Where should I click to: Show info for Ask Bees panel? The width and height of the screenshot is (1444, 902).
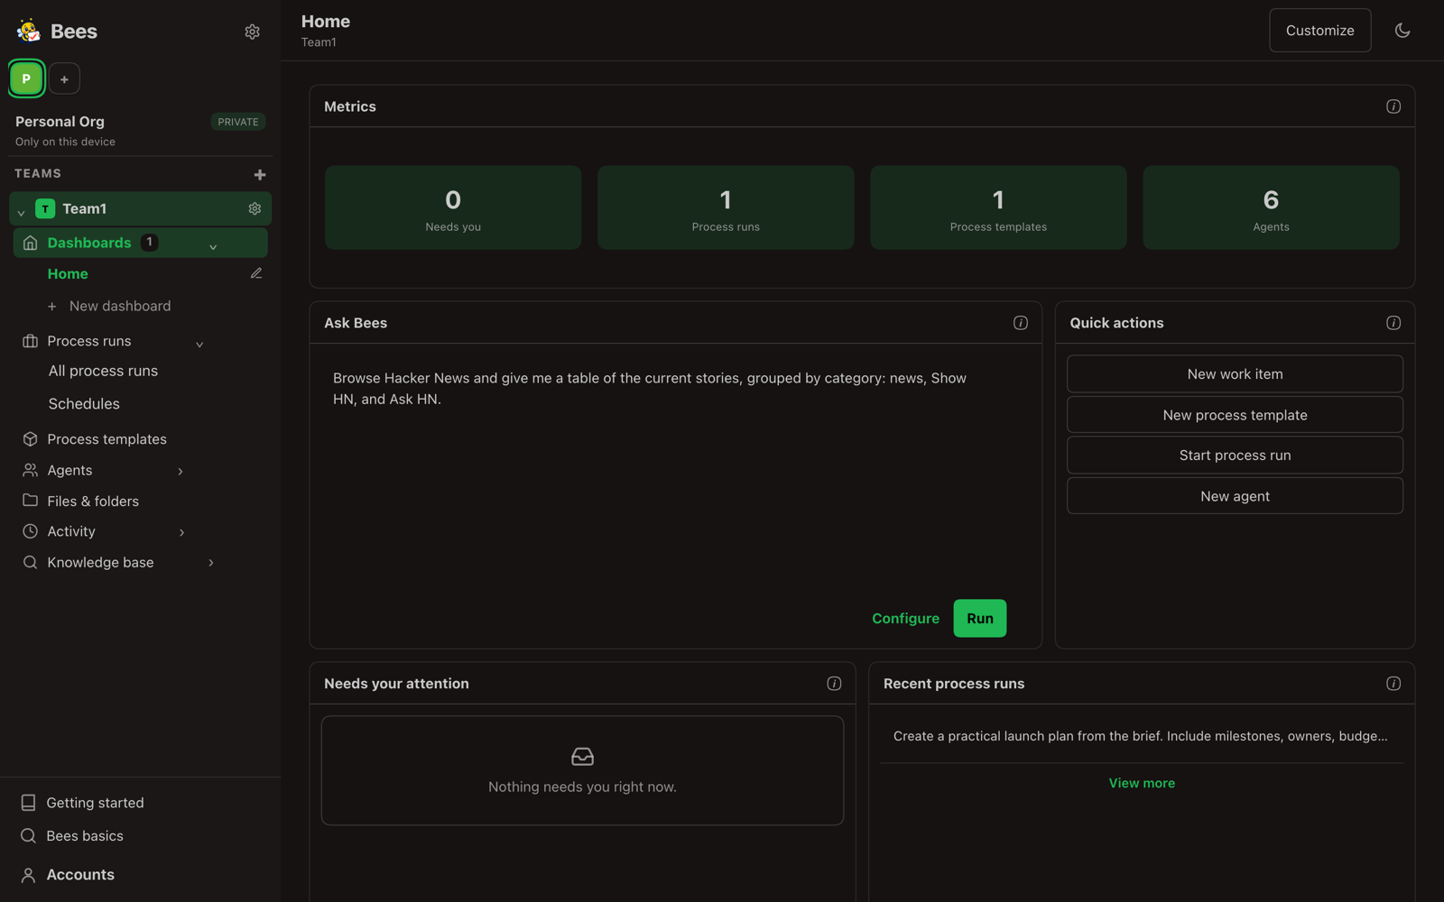(x=1021, y=323)
